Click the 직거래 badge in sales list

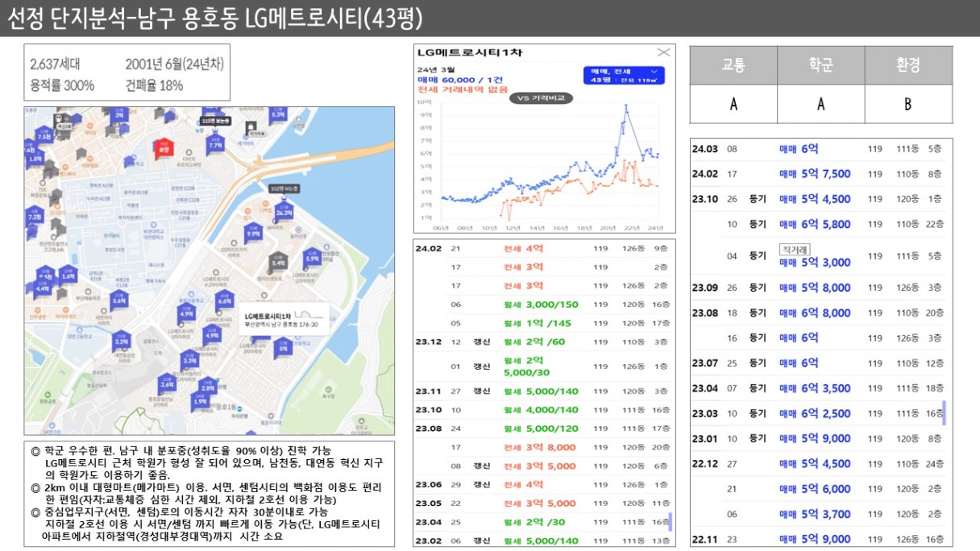pos(794,249)
